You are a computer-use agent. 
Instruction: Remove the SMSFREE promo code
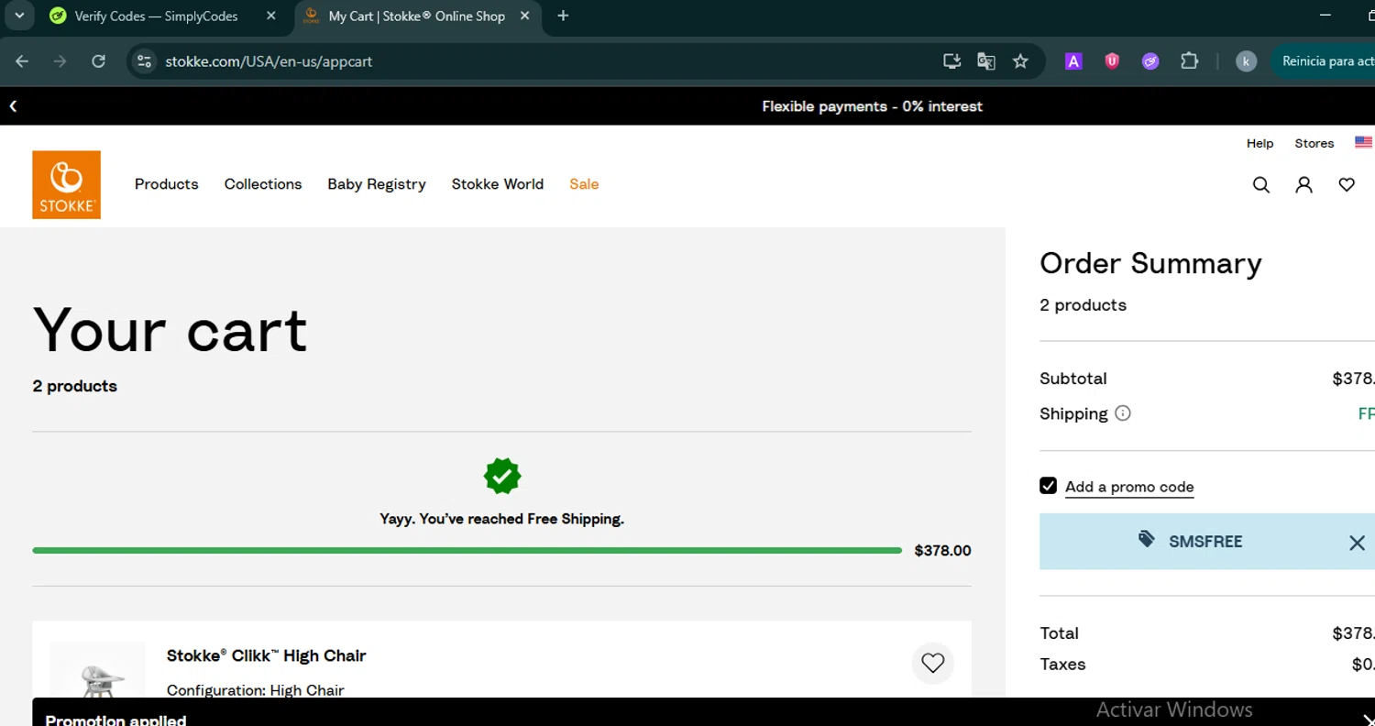click(1358, 543)
